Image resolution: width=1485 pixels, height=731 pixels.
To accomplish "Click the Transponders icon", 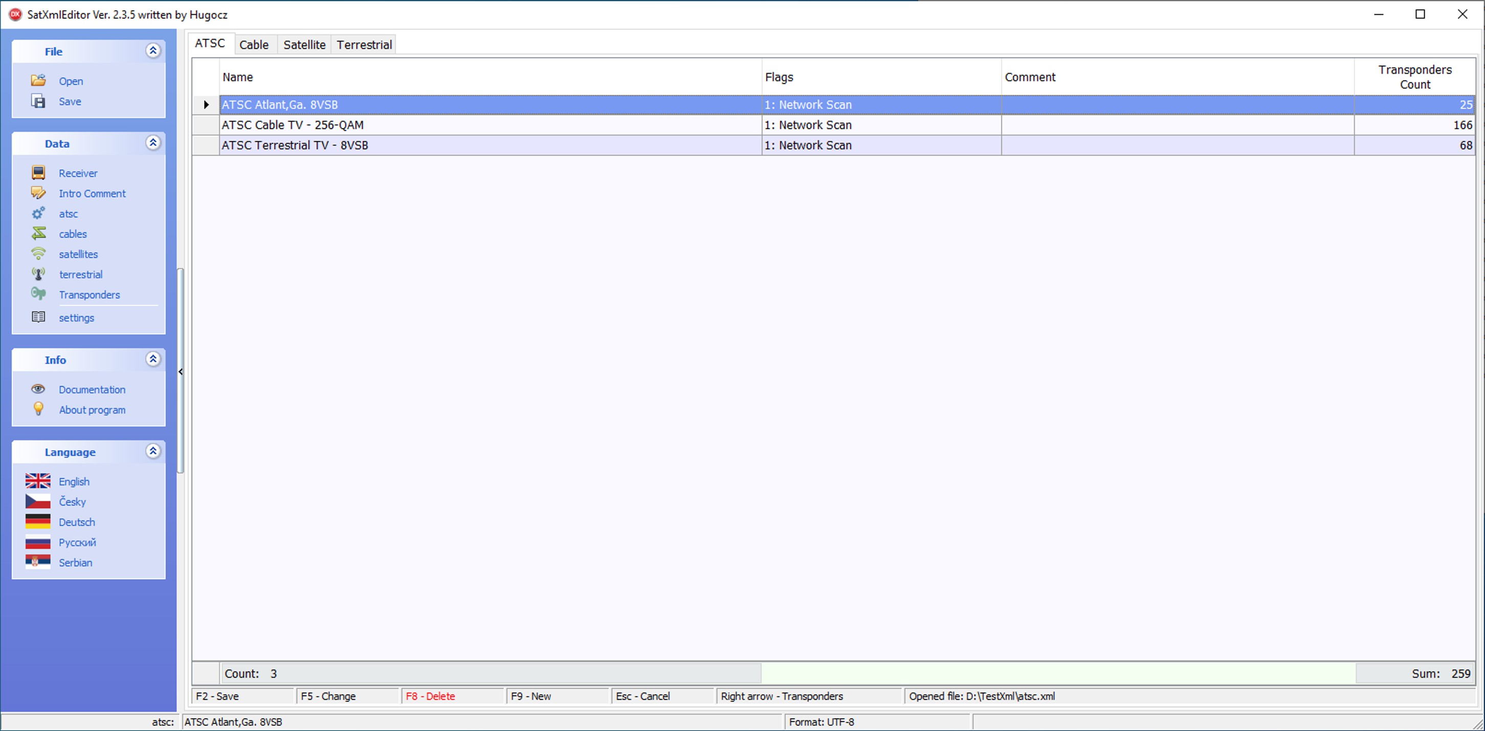I will [38, 294].
